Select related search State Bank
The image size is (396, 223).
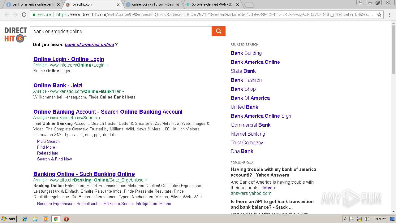click(x=243, y=71)
